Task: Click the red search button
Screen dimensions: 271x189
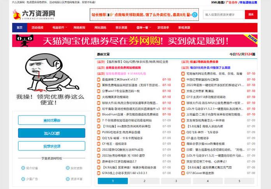Action: tap(251, 14)
